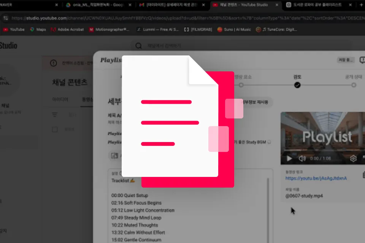Click the search magnifier icon
This screenshot has width=365, height=243.
138,46
